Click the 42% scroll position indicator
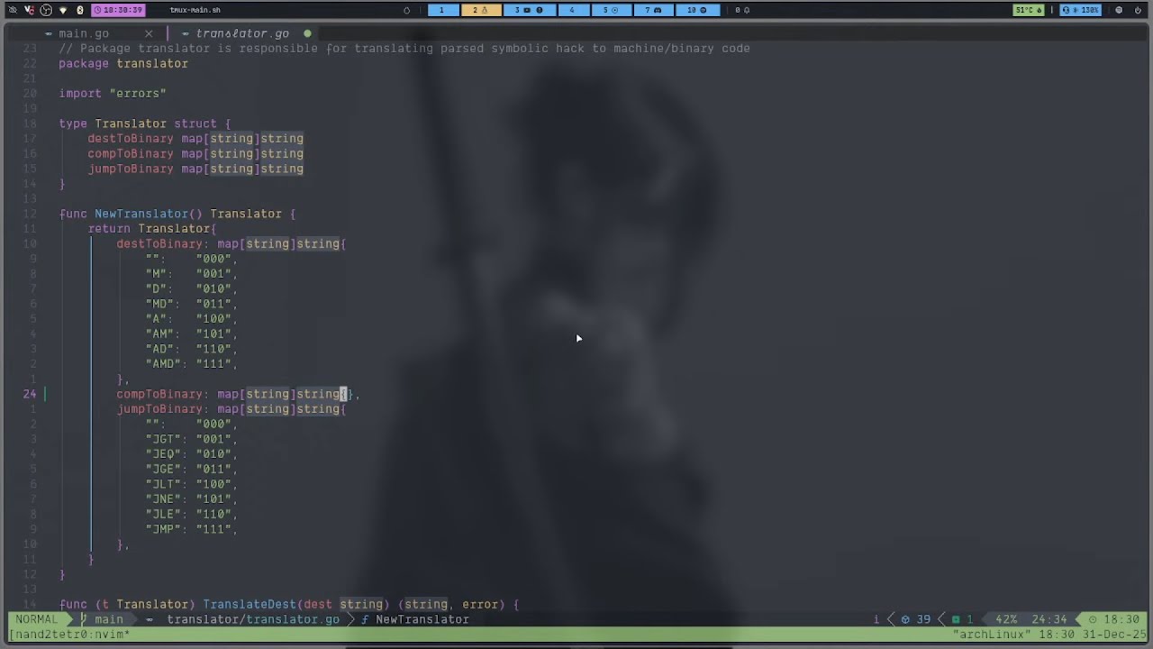The width and height of the screenshot is (1153, 649). [1006, 619]
